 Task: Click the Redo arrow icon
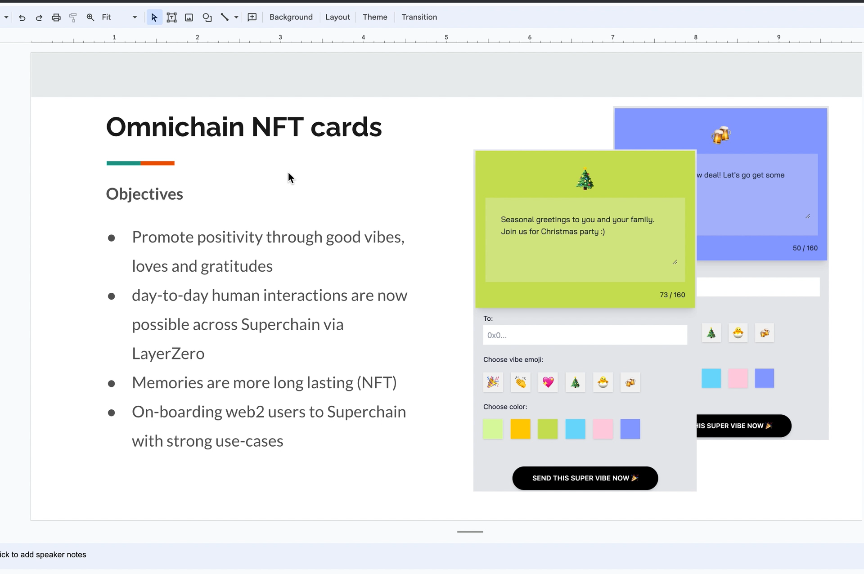point(39,18)
